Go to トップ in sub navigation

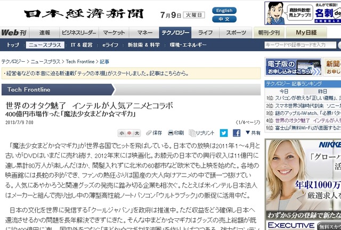point(13,45)
